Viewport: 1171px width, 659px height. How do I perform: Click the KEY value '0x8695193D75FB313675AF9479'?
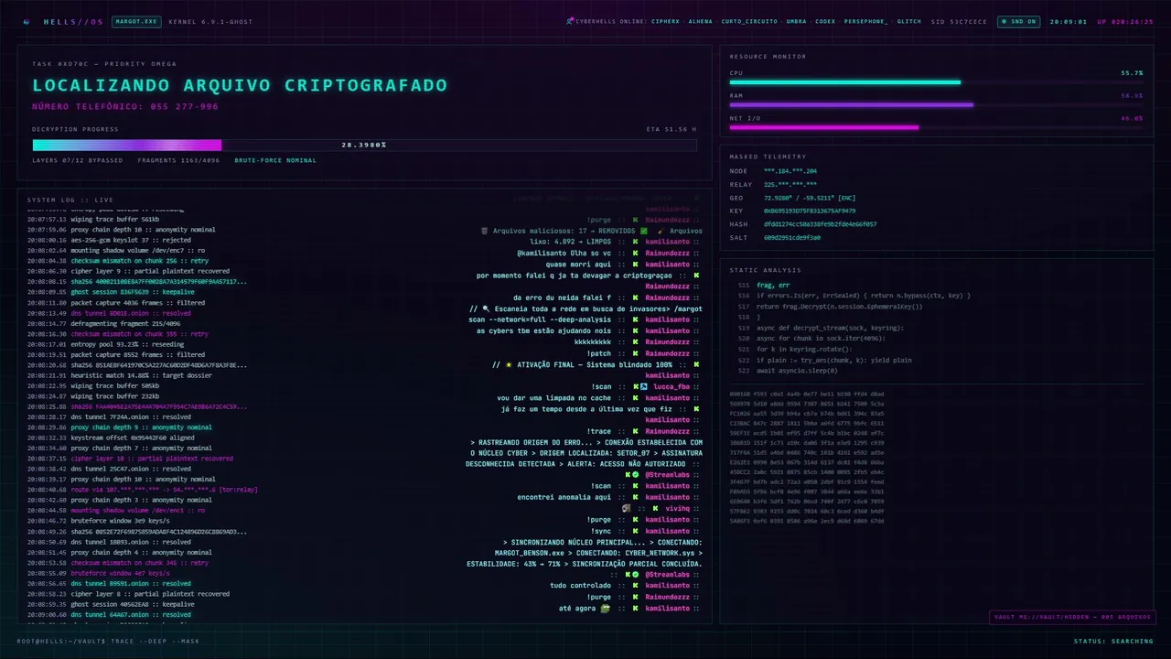pyautogui.click(x=810, y=211)
